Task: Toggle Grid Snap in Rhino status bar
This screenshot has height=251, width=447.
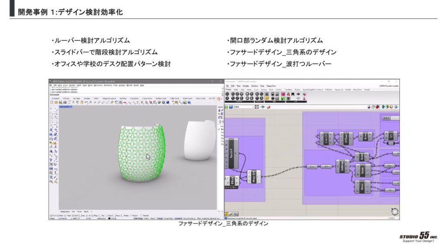Action: pos(138,219)
